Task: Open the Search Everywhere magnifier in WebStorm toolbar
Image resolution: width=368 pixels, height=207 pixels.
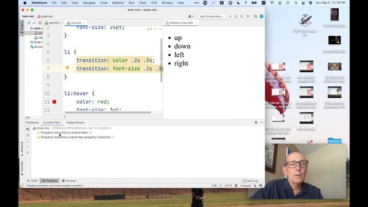Action: click(x=255, y=16)
